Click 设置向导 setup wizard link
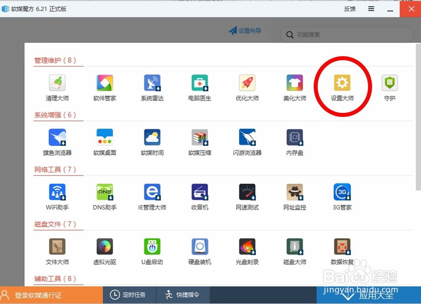Image resolution: width=421 pixels, height=304 pixels. click(x=245, y=30)
